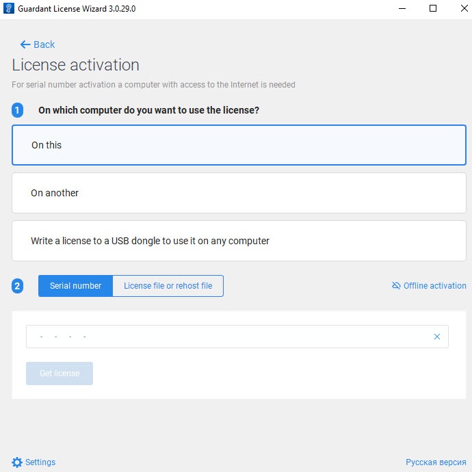Click the Back arrow icon

[25, 44]
